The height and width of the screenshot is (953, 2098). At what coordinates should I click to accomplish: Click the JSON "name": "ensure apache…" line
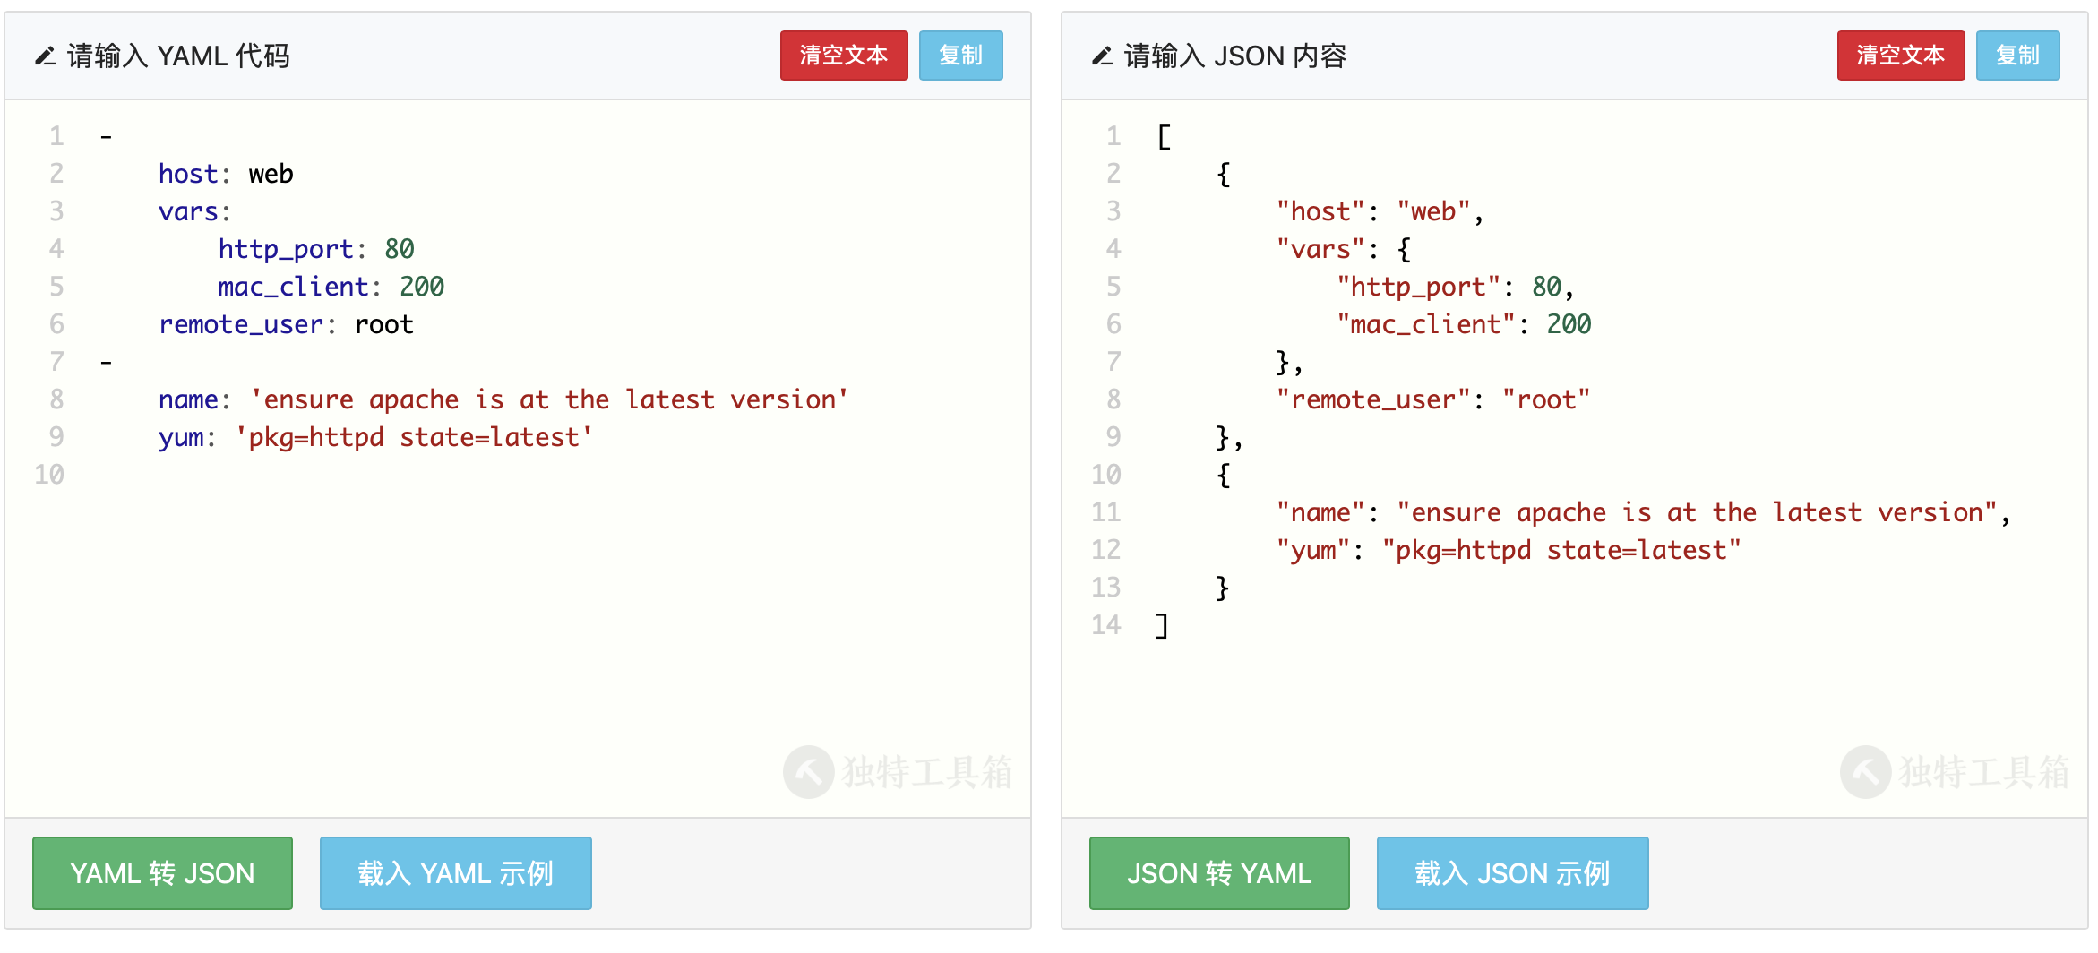point(1644,512)
